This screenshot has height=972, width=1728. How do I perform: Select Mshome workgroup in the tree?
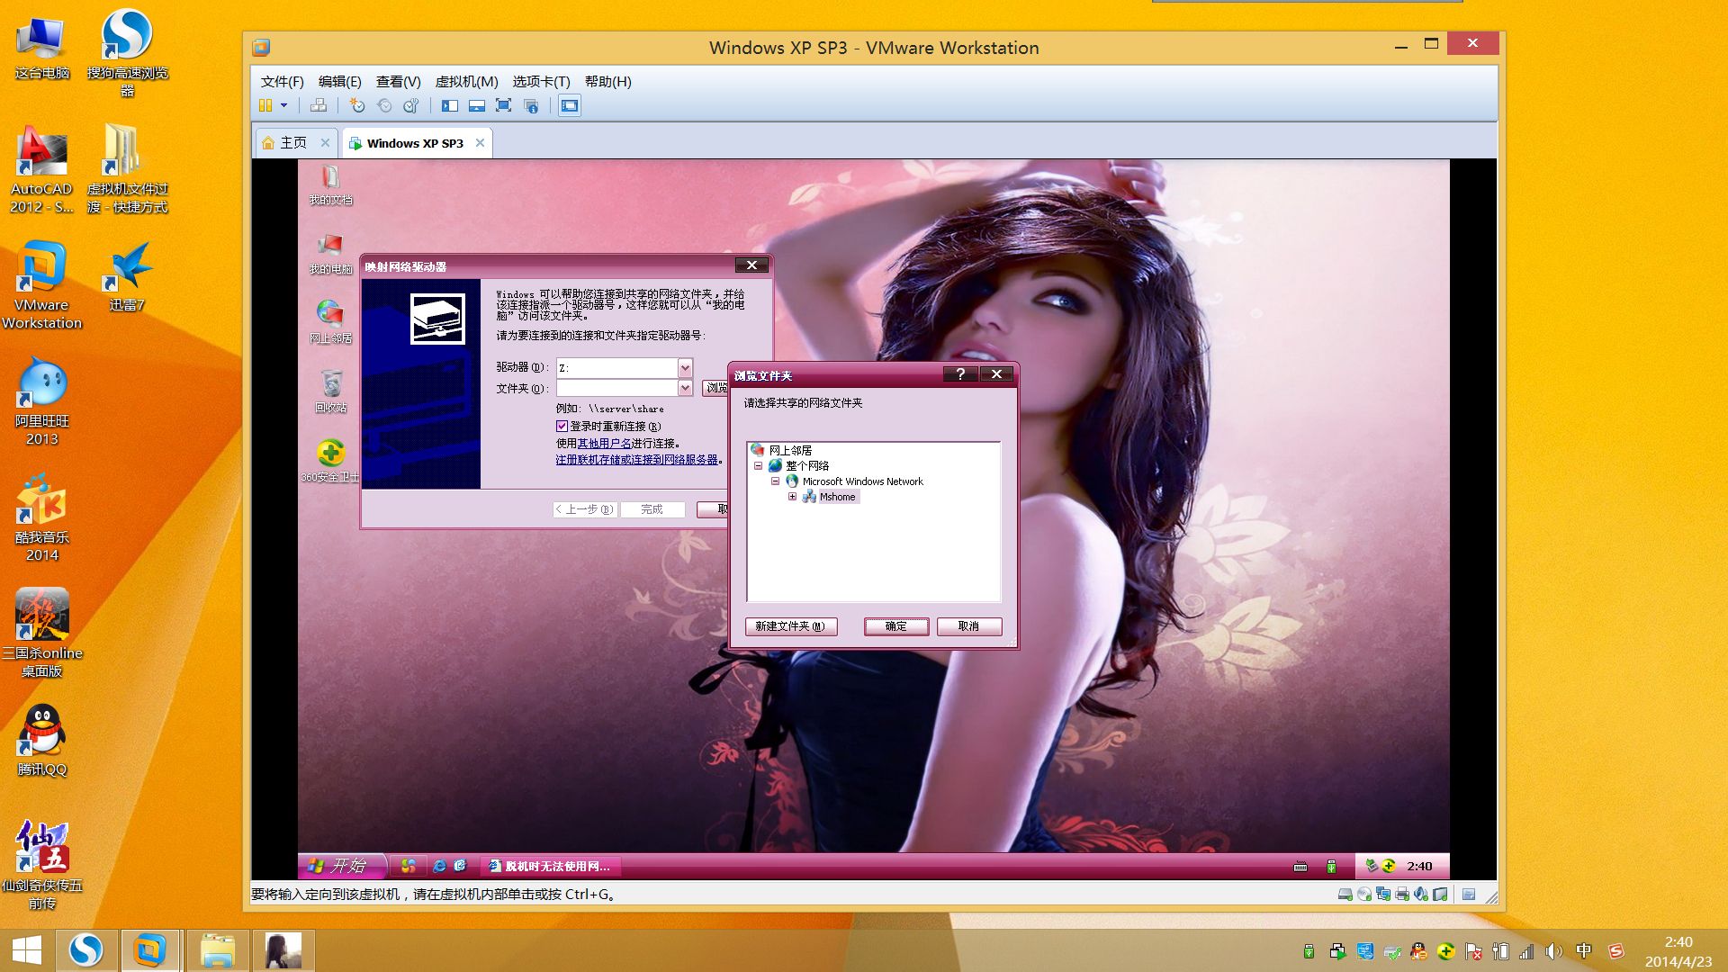tap(837, 497)
